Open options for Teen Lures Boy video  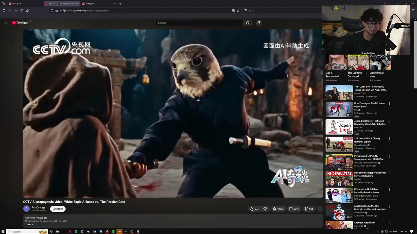[x=389, y=87]
